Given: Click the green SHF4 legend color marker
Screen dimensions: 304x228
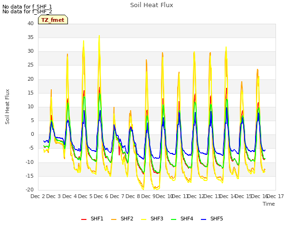Looking at the screenshot, I should (174, 219).
